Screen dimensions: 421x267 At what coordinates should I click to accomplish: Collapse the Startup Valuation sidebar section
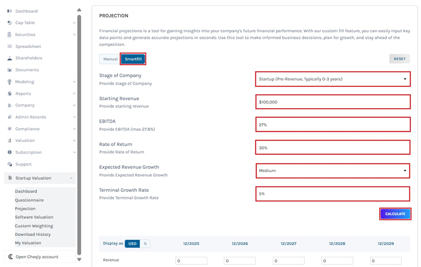click(71, 178)
